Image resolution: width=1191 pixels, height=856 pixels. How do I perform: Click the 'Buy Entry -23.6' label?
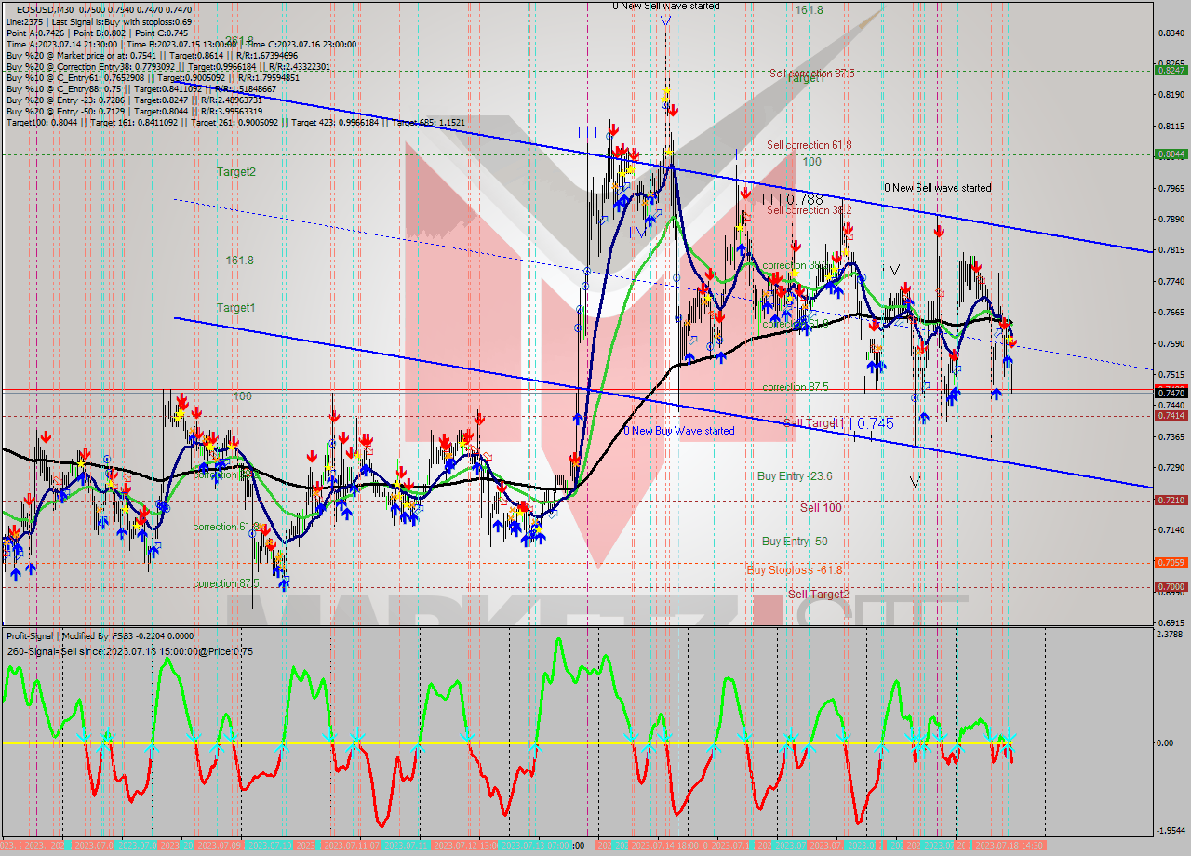point(795,476)
